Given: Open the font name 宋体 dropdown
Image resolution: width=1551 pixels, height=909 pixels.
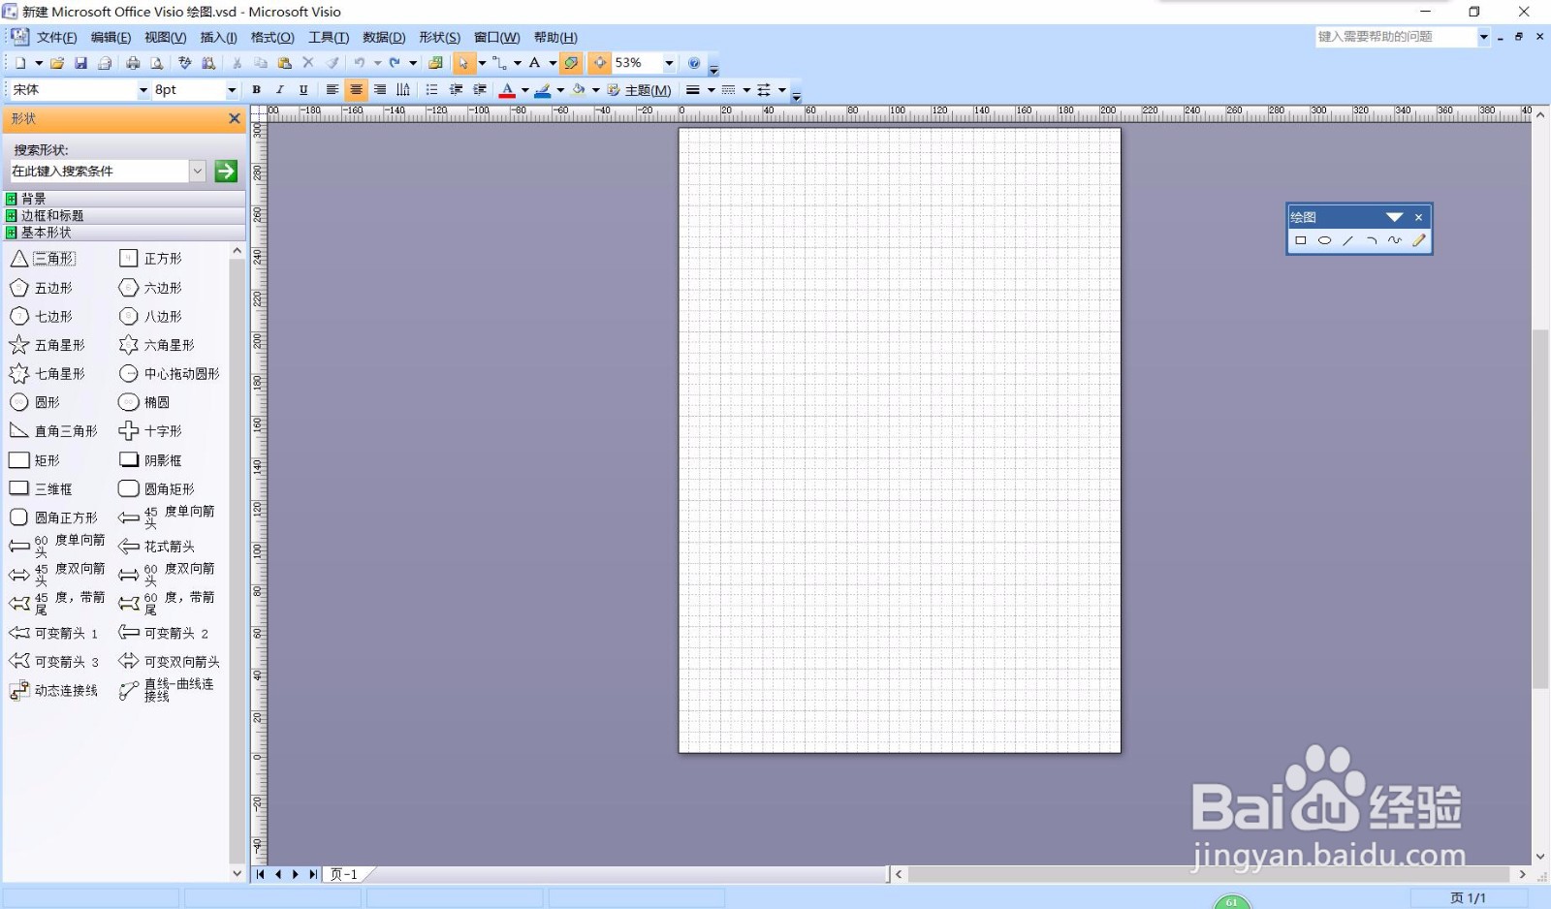Looking at the screenshot, I should click(143, 90).
